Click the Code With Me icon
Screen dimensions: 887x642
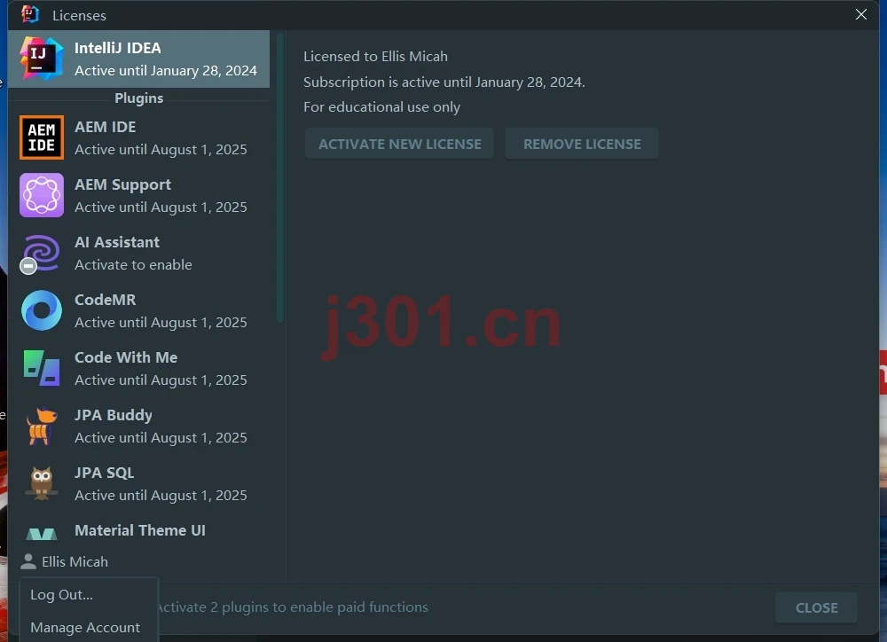click(42, 368)
